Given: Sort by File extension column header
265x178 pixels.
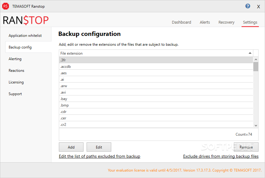Looking at the screenshot, I should (156, 53).
